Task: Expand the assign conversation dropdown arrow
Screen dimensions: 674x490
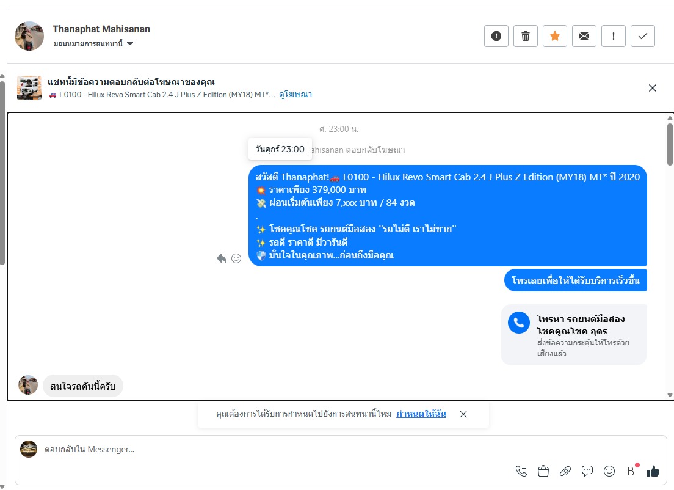Action: tap(130, 43)
